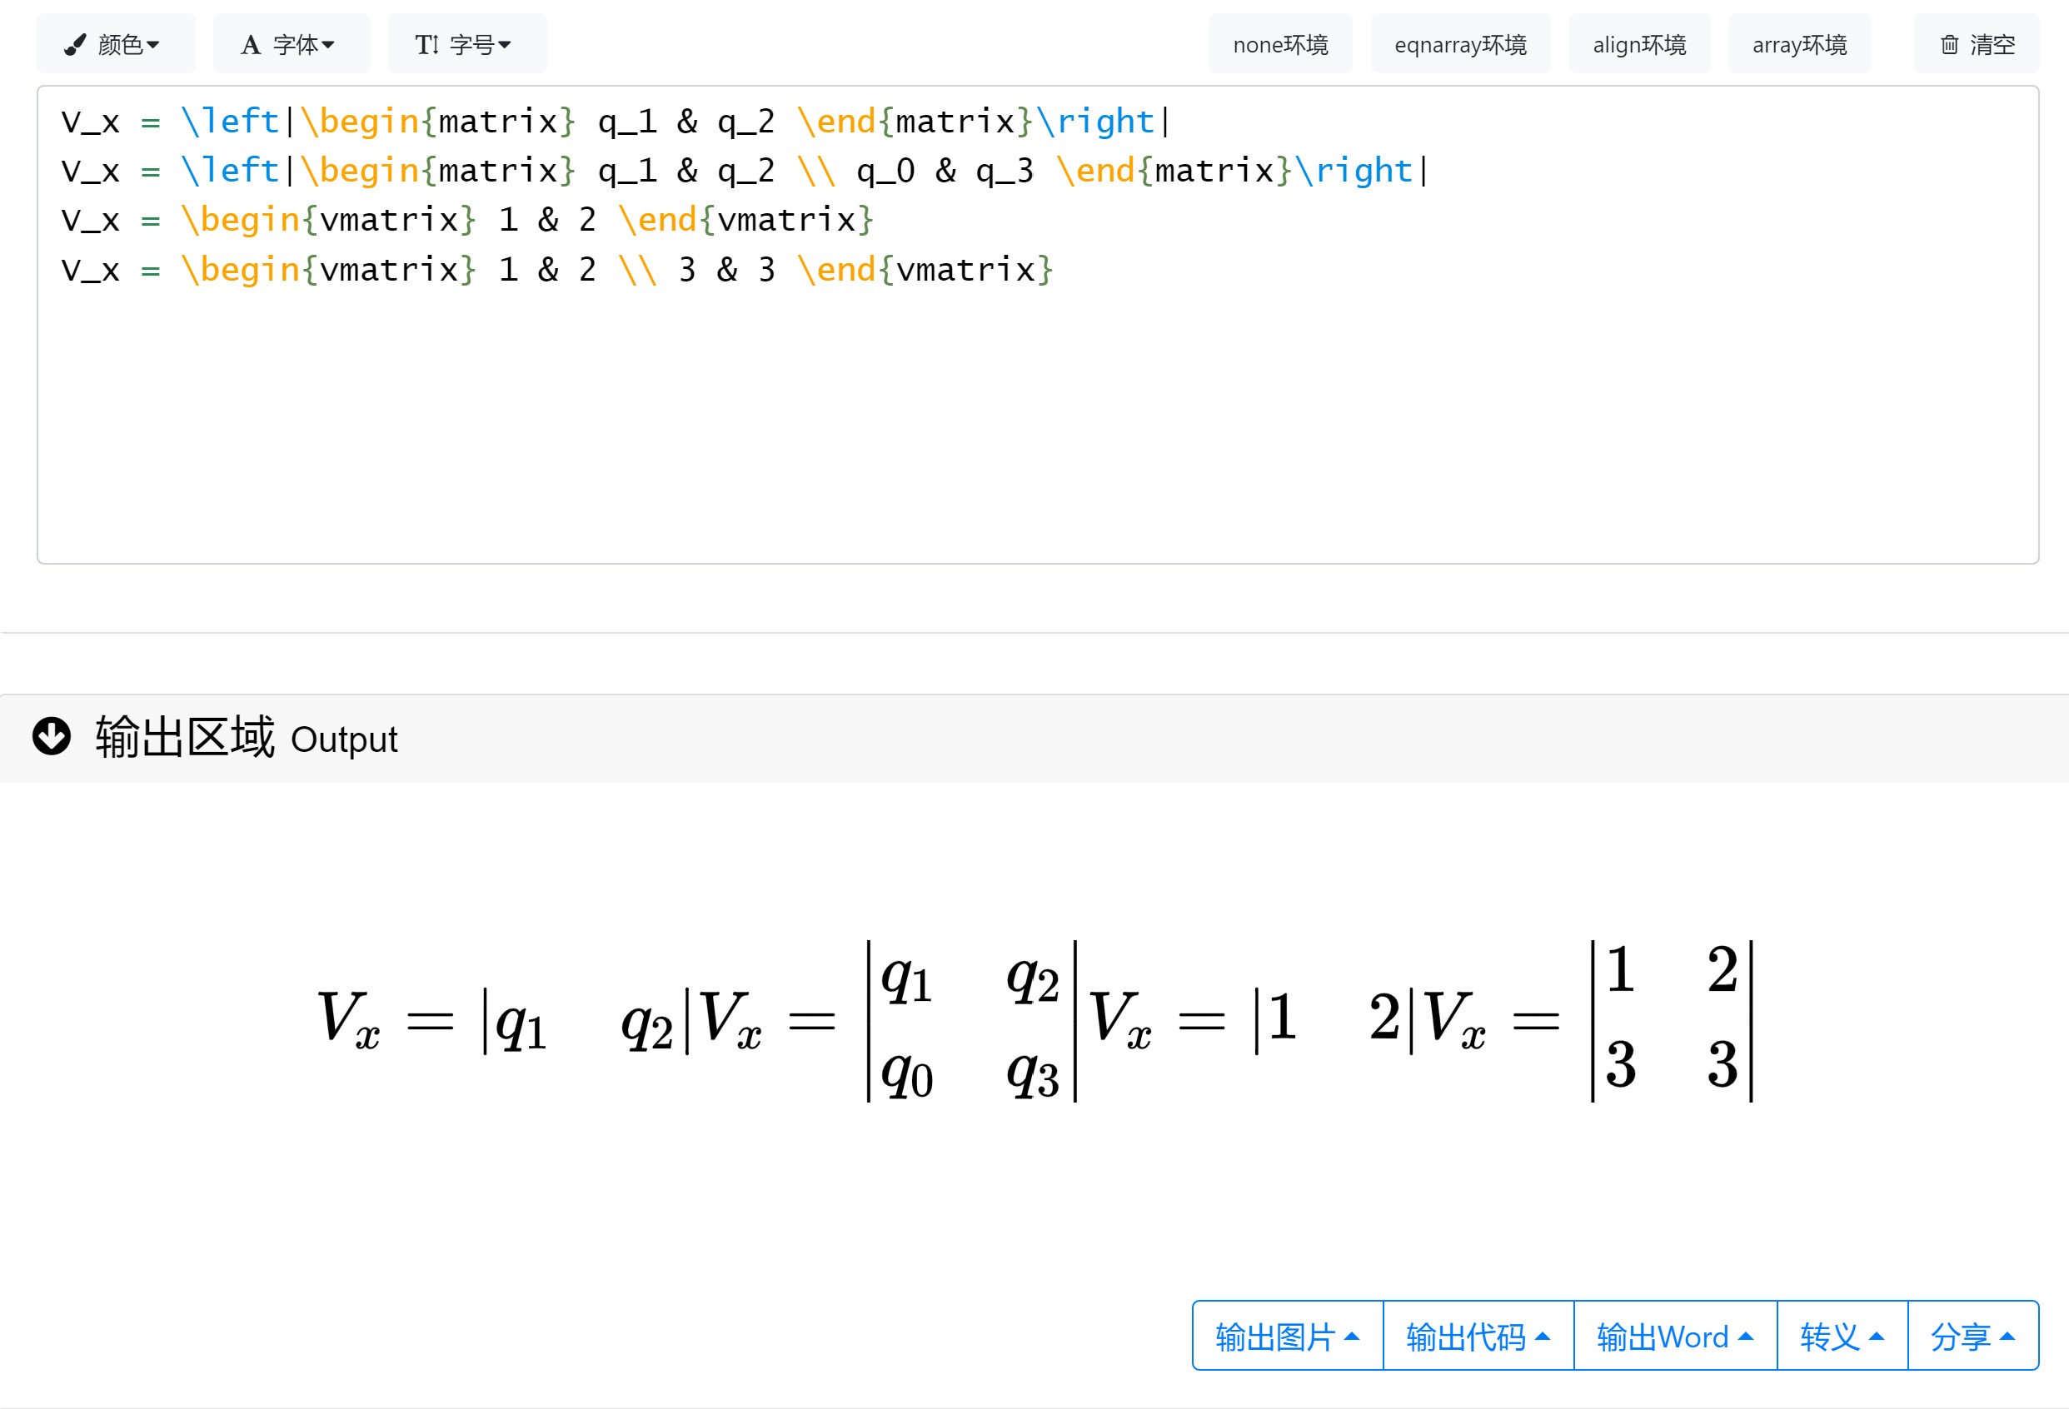Apply the eqnarray环境 formatting mode

1459,42
